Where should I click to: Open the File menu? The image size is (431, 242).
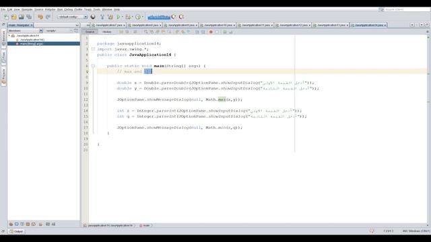pos(3,9)
